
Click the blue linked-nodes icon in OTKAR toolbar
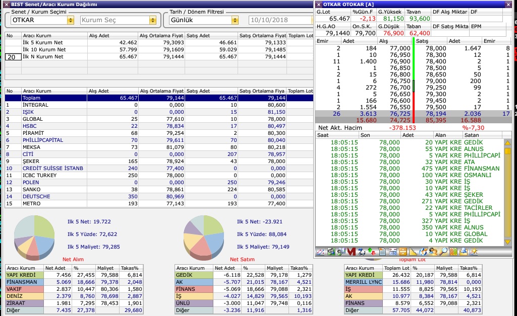(x=361, y=252)
